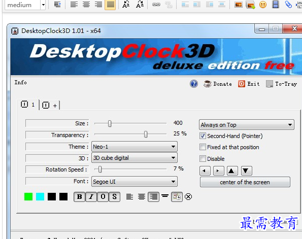
Task: Click the fourth image float layout icon
Action: click(222, 5)
